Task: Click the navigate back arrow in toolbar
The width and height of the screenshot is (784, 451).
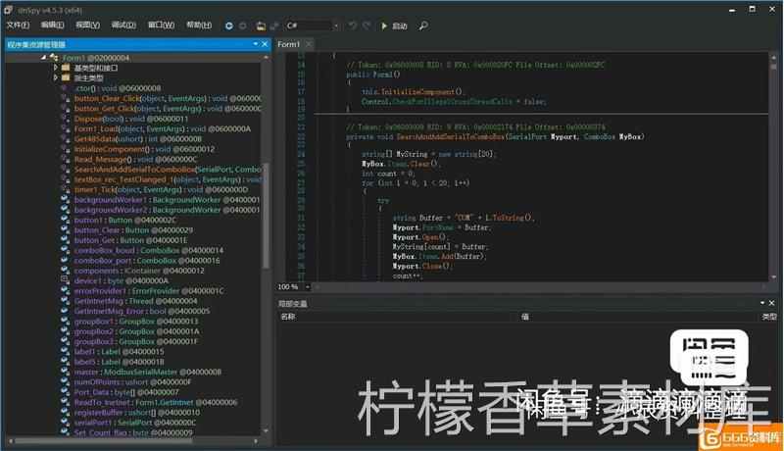Action: pos(228,25)
